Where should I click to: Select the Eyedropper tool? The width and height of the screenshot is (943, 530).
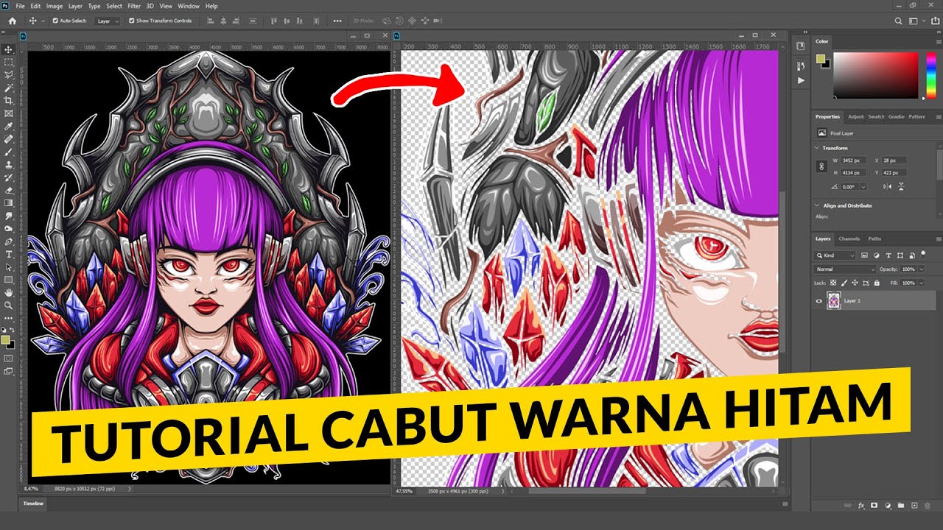tap(9, 126)
